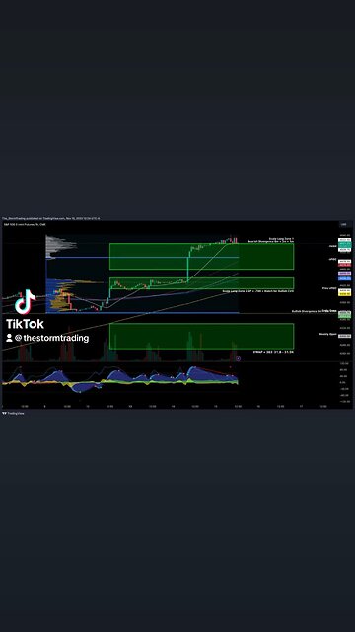The height and width of the screenshot is (632, 355).
Task: Select the top green Scalp Long Zone box
Action: tap(201, 256)
